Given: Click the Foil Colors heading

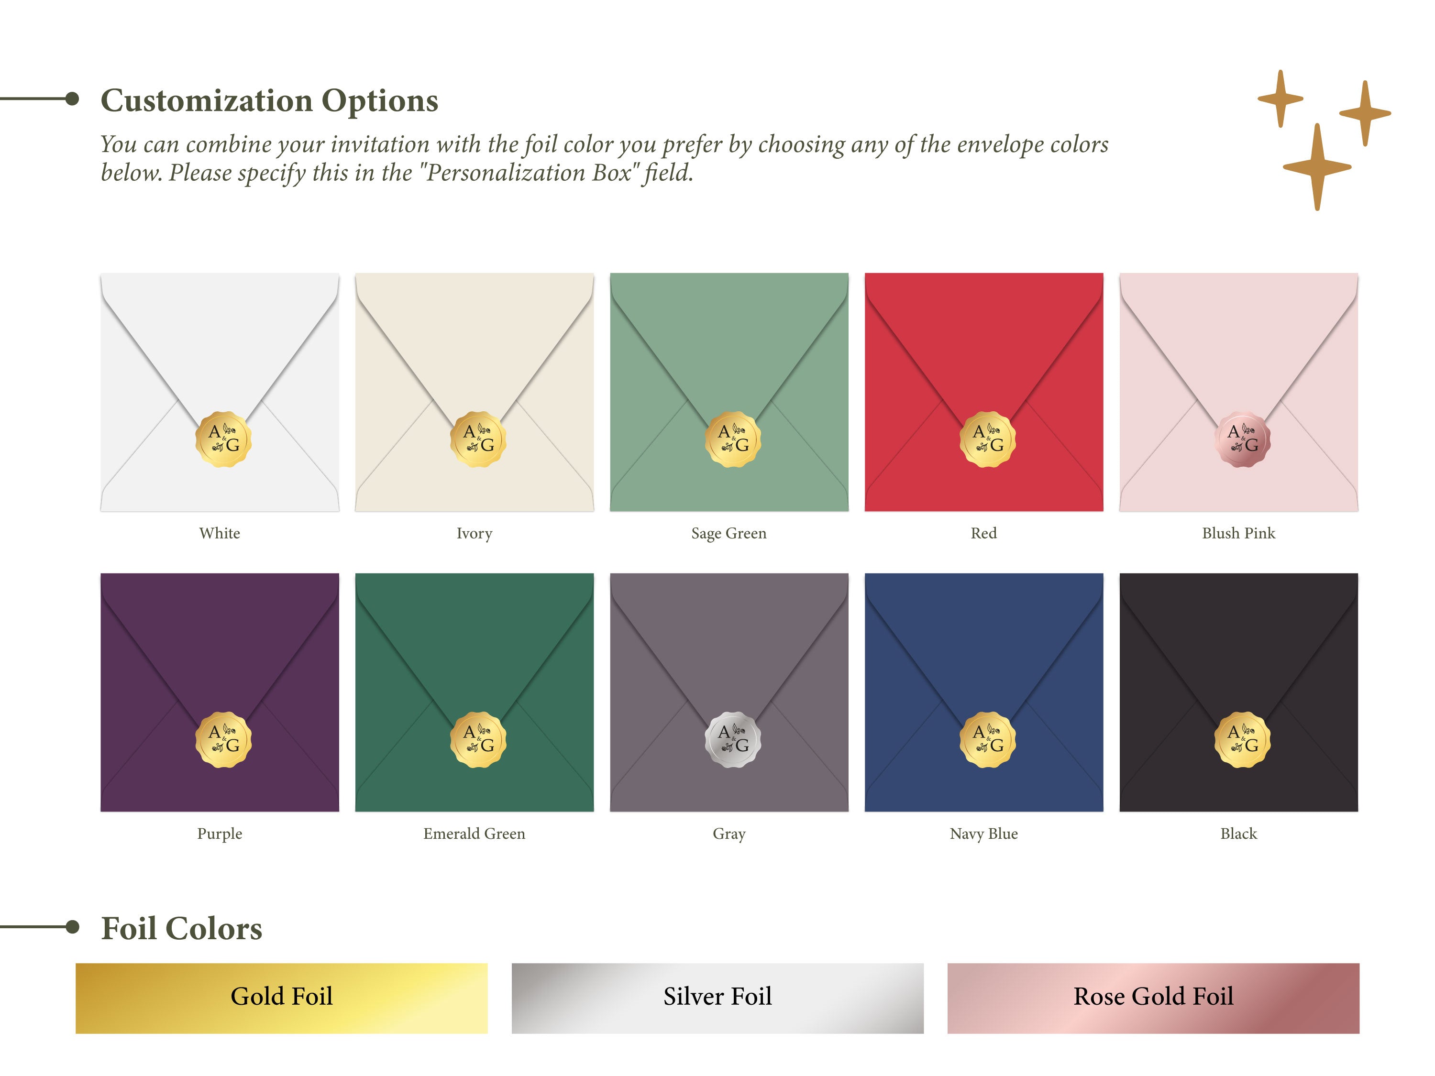Looking at the screenshot, I should (x=182, y=928).
